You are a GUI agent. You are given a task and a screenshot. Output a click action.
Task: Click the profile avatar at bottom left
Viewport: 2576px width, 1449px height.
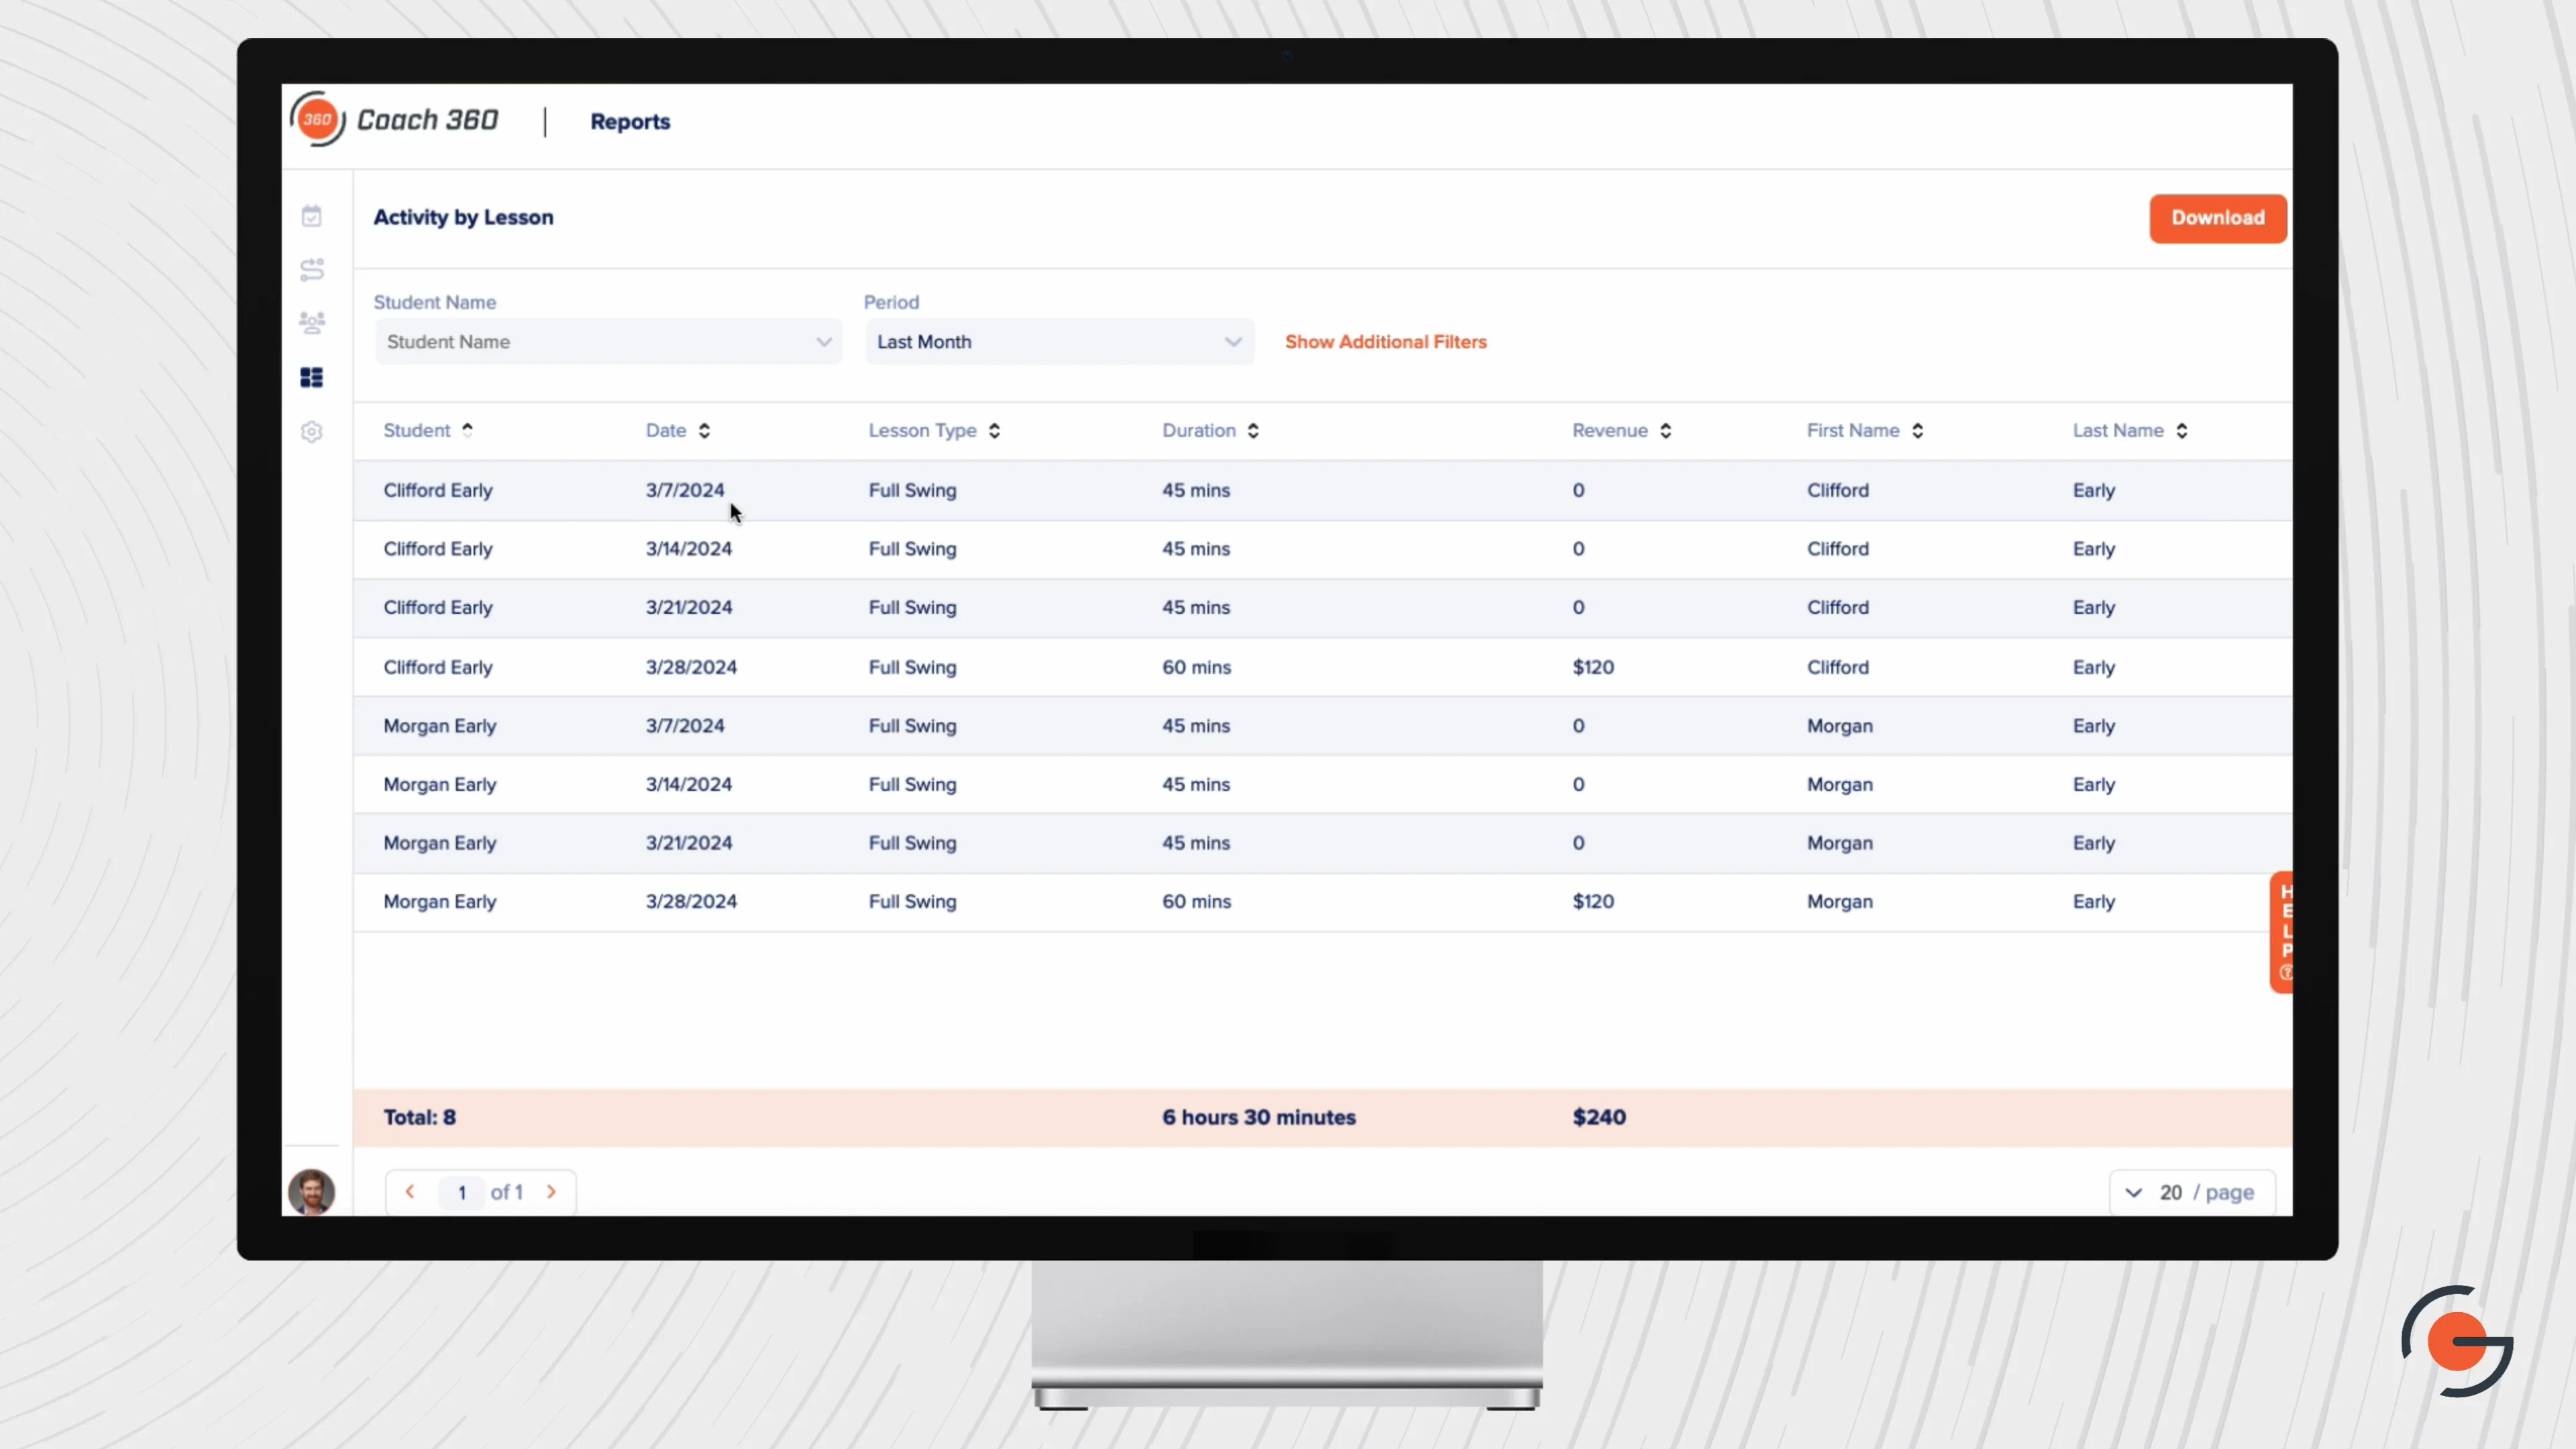tap(311, 1192)
